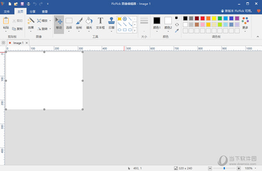Click the zoom slider handle
The image size is (262, 171).
(224, 168)
